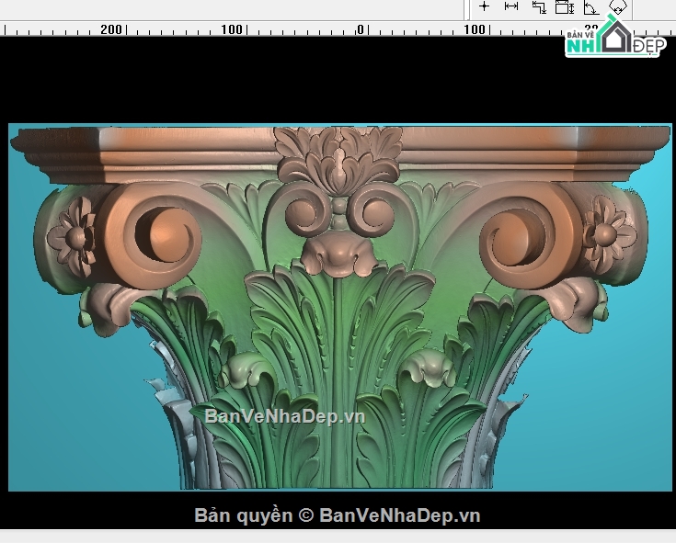The height and width of the screenshot is (543, 676).
Task: Activate the width and height dimension tool
Action: click(564, 7)
